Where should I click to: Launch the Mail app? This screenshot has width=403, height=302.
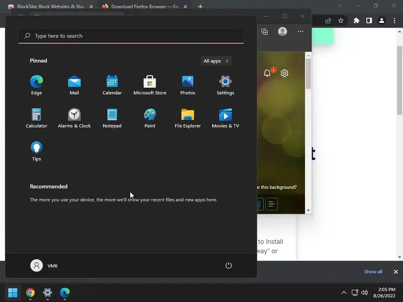pos(74,85)
